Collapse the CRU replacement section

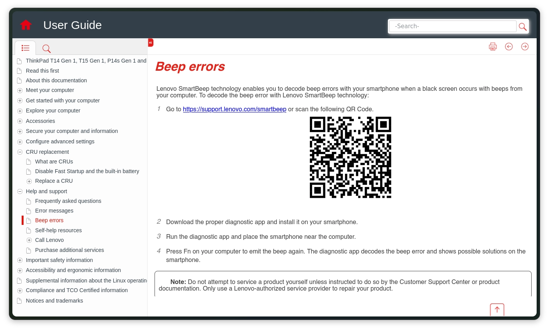click(x=20, y=152)
